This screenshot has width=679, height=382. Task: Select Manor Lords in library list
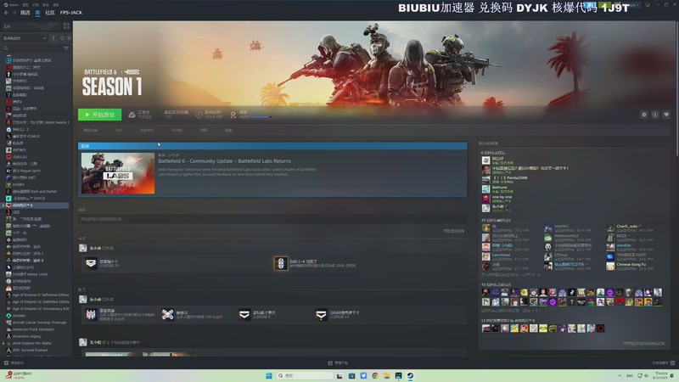31,274
